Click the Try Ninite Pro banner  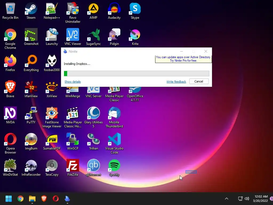pyautogui.click(x=183, y=59)
